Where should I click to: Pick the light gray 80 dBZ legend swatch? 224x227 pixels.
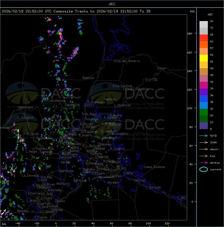pos(204,24)
